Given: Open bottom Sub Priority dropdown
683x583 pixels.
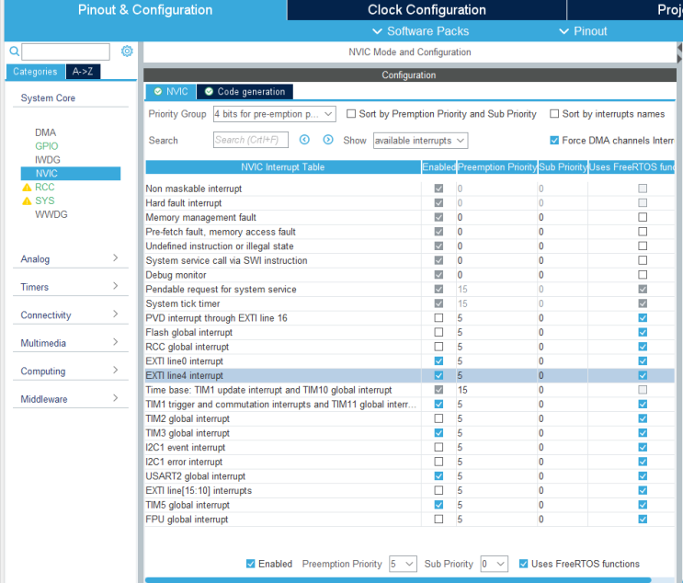Looking at the screenshot, I should pos(495,565).
